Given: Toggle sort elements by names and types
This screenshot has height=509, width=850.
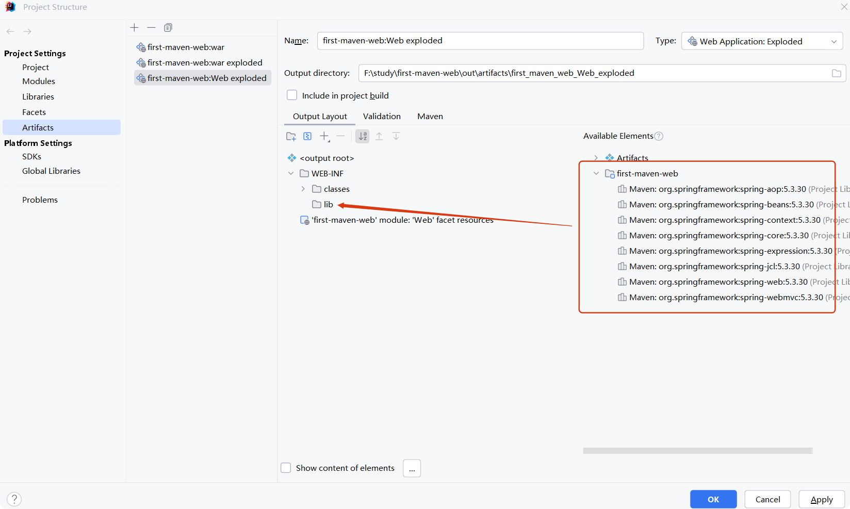Looking at the screenshot, I should click(363, 136).
